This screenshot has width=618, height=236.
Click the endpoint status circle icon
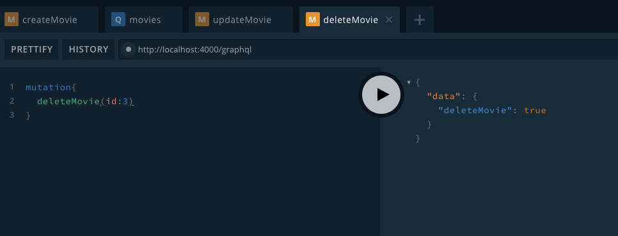[129, 50]
